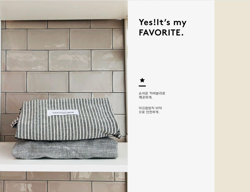Click the short black divider under star
250x192 pixels.
(x=142, y=86)
